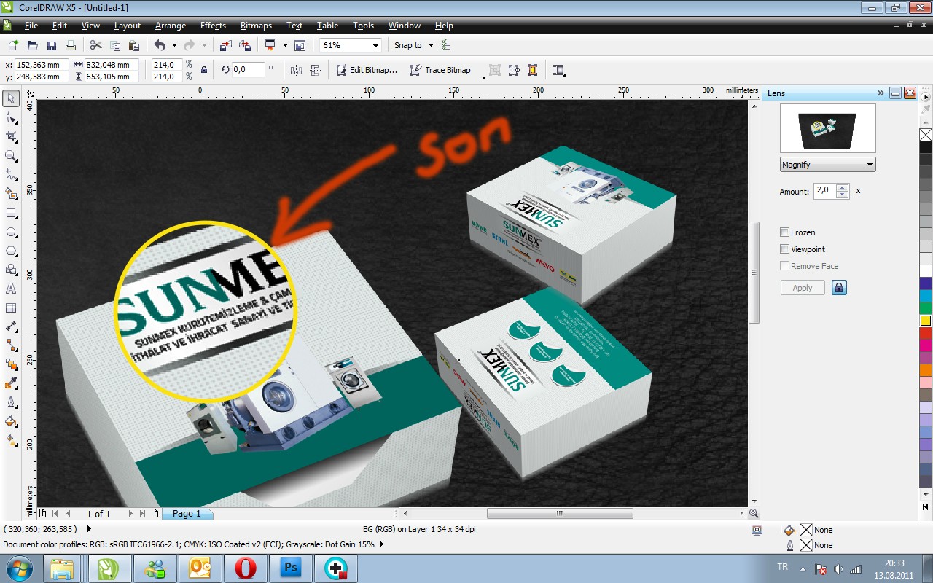Choose the Table tool
933x583 pixels.
click(11, 308)
